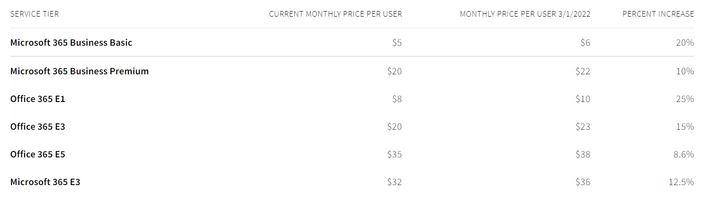Click the Monthly Price Per User 3/1/2022 header

(x=525, y=14)
